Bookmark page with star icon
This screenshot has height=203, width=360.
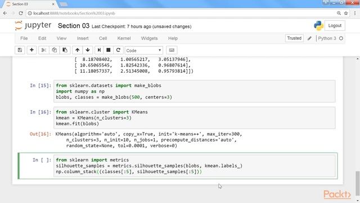tap(346, 14)
